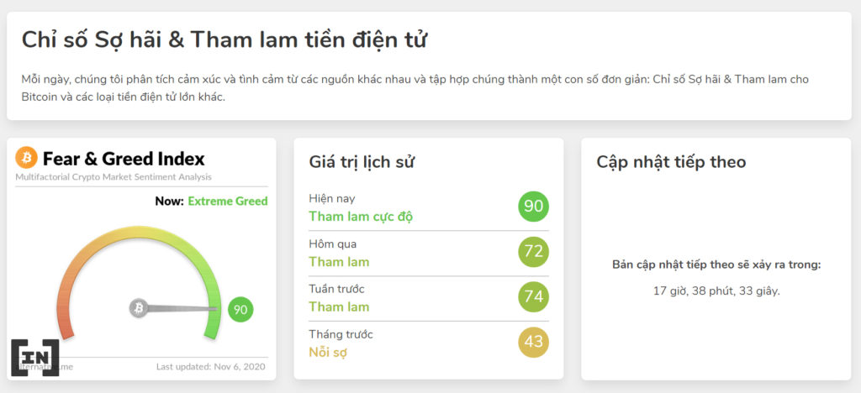Select the green 90 circle for Hiện nay
This screenshot has height=393, width=861.
pos(533,207)
